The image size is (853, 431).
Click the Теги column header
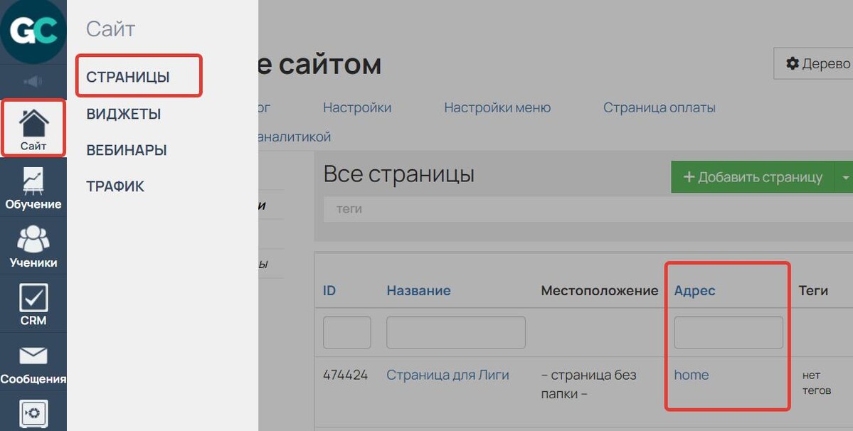(x=812, y=291)
